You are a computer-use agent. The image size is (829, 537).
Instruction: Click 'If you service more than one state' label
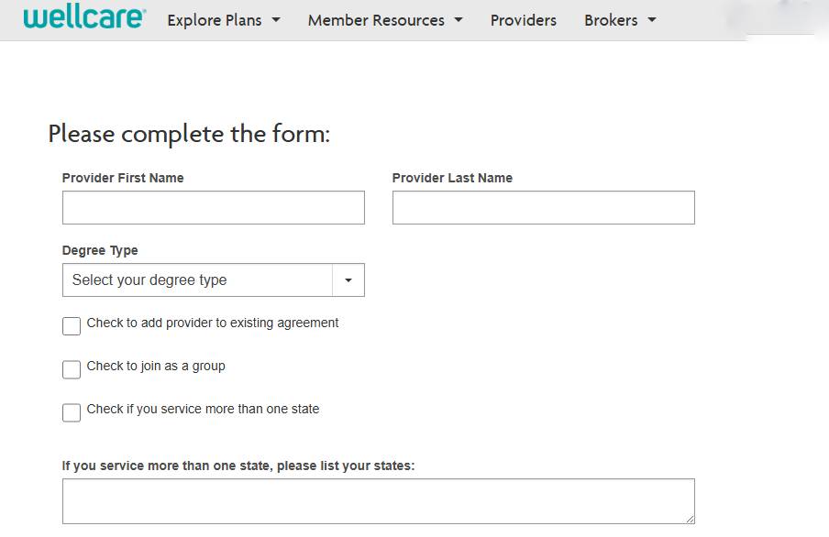pyautogui.click(x=238, y=466)
